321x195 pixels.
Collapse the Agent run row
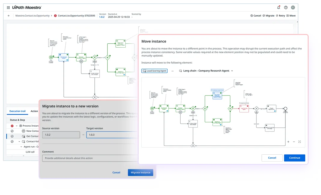(21, 147)
